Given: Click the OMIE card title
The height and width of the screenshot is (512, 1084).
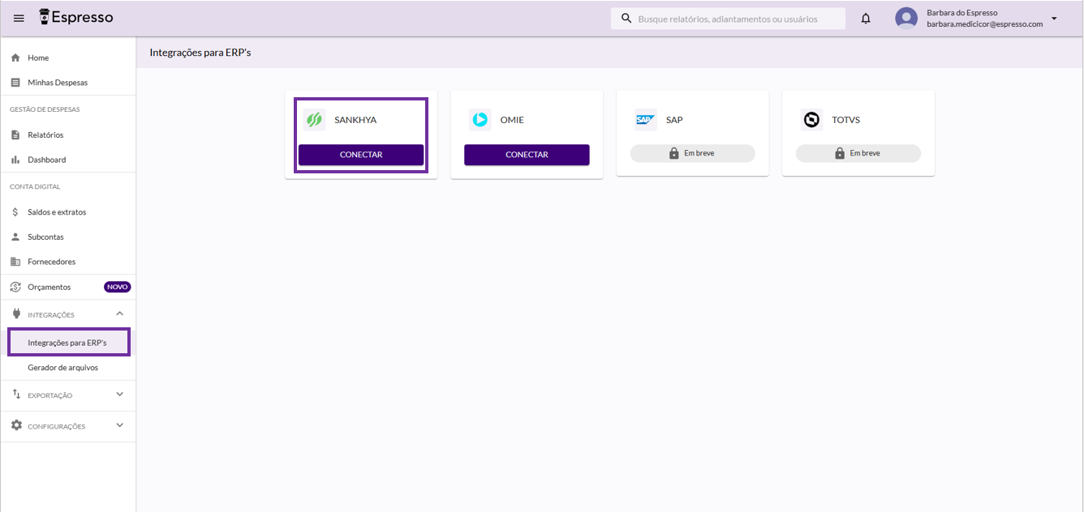Looking at the screenshot, I should [512, 120].
